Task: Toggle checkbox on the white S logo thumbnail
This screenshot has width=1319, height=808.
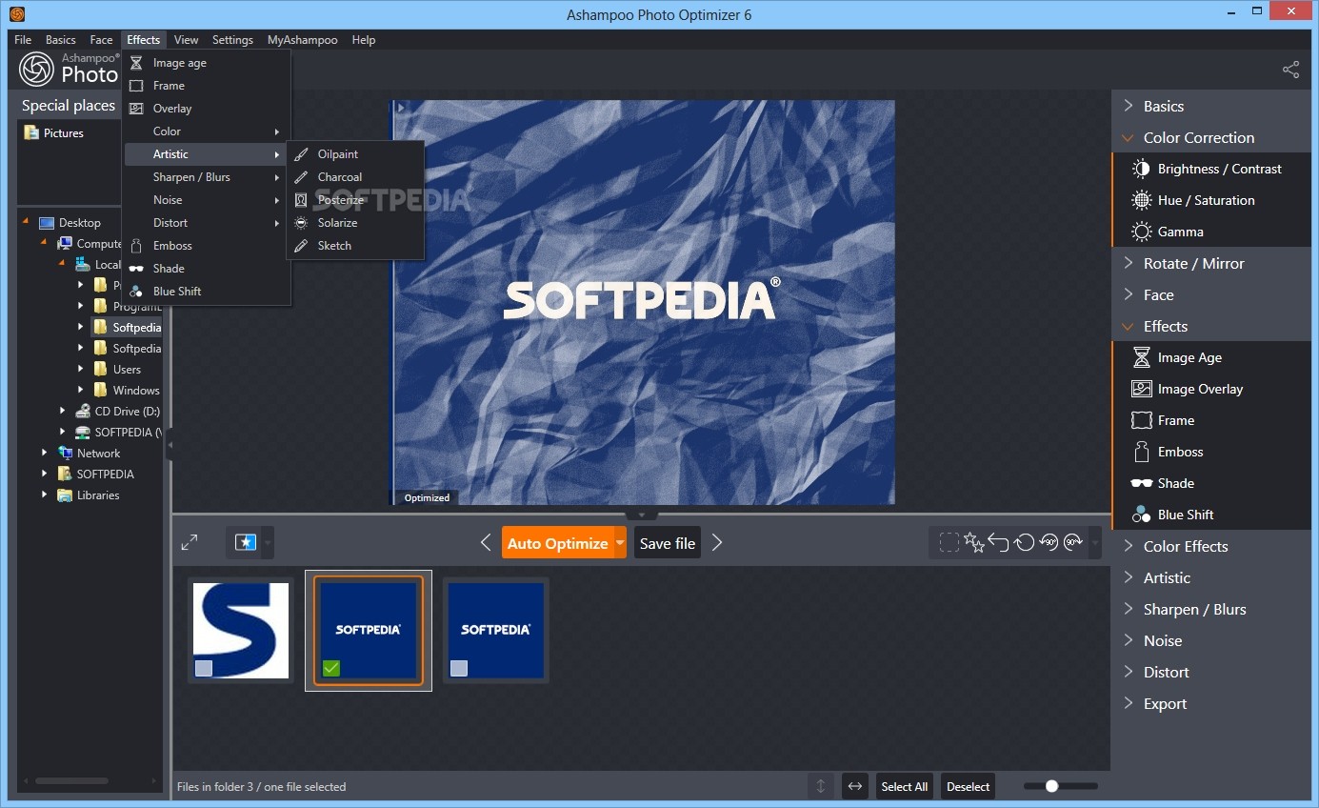Action: click(204, 668)
